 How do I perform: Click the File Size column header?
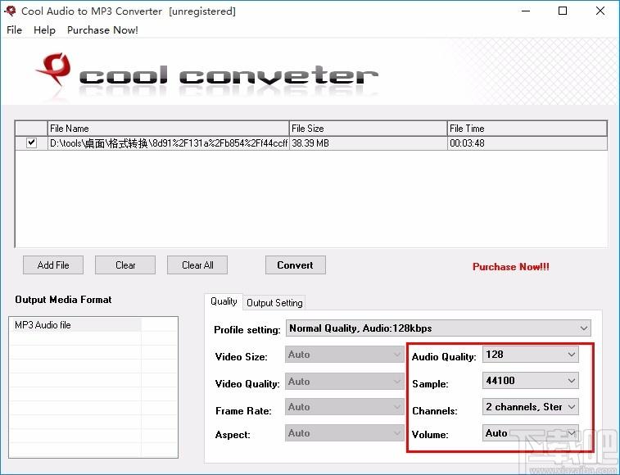(368, 129)
